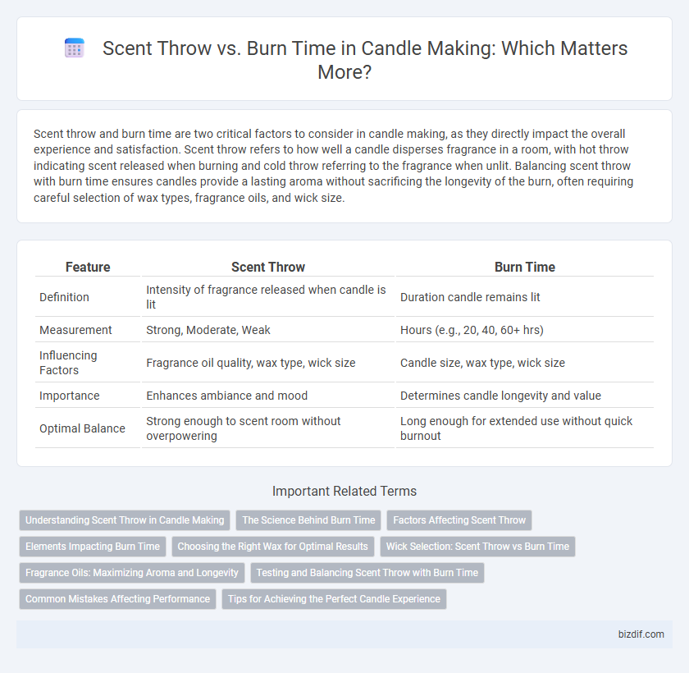This screenshot has height=673, width=689.
Task: Click cell 'Enhances ambiance and mood'
Action: tap(268, 396)
